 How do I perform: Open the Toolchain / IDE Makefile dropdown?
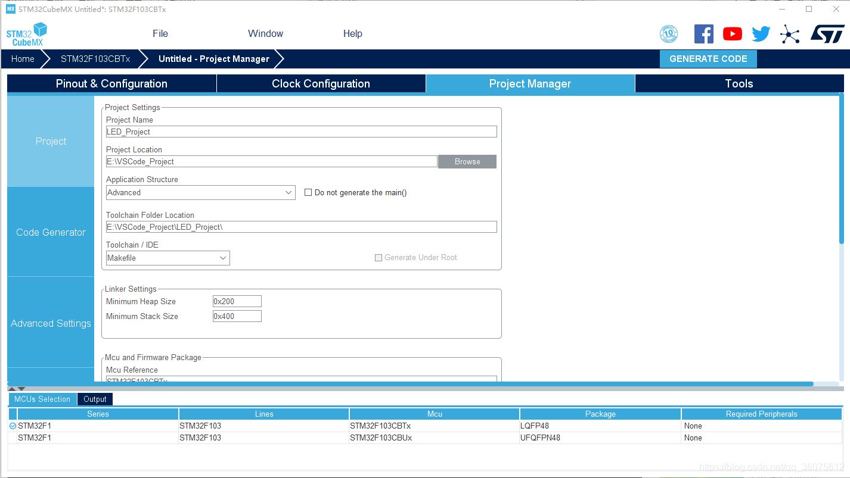coord(168,258)
